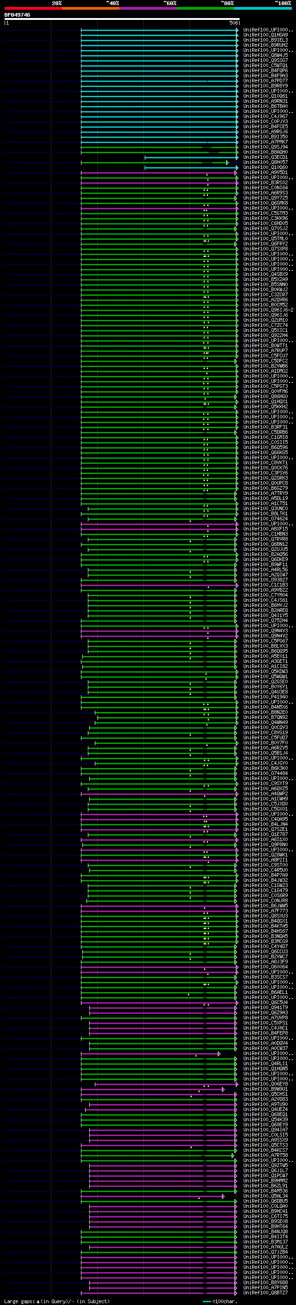Select the UniRef100_Q3UNC0 label
The width and height of the screenshot is (296, 1305).
pos(265,509)
